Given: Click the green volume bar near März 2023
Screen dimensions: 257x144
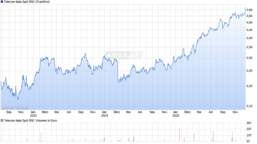Looking at the screenshot, I should tap(41, 137).
